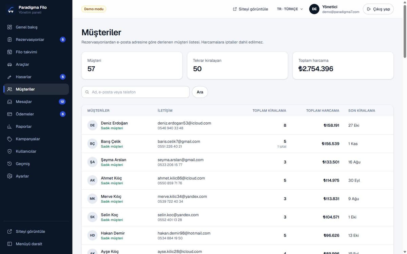This screenshot has width=407, height=254.
Task: Open Siteyi görüntüle link in top bar
Action: point(251,9)
